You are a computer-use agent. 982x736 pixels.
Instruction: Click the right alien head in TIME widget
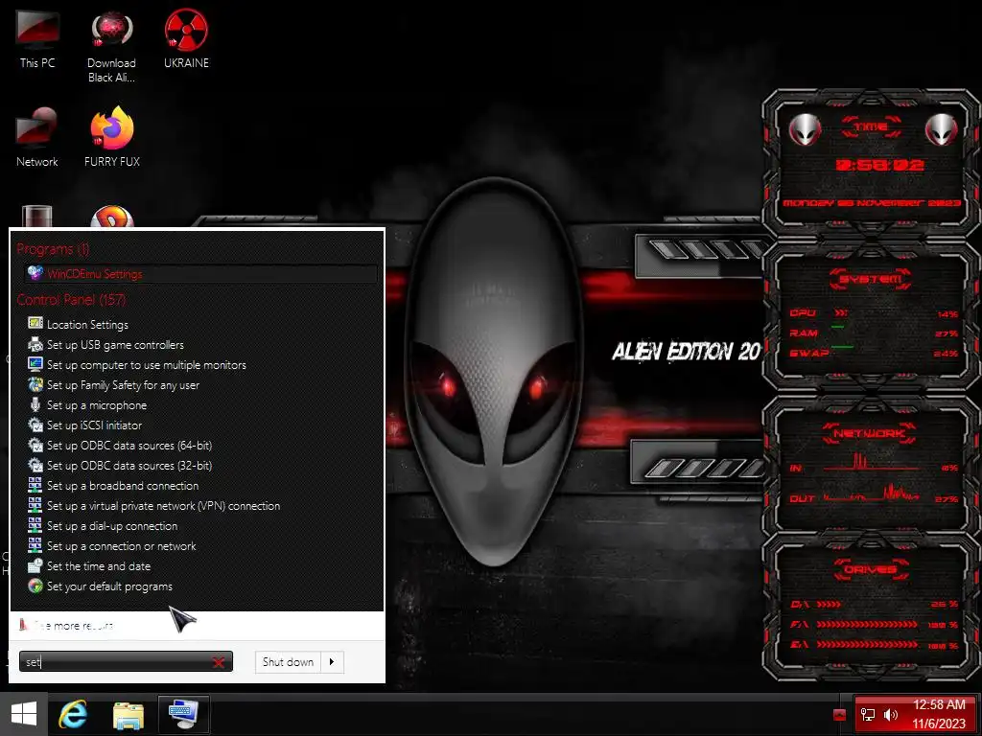coord(942,129)
